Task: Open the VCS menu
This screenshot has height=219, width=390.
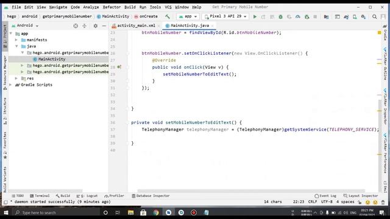Action: point(168,7)
